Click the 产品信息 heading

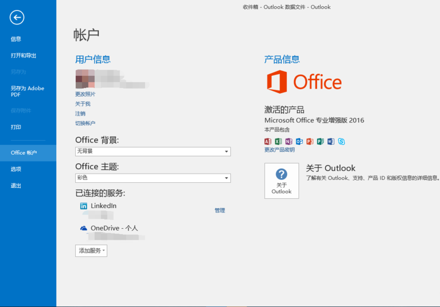coord(282,59)
